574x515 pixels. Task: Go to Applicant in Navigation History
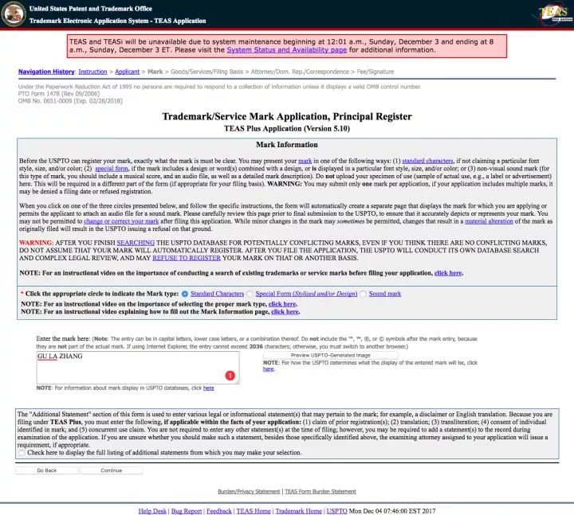click(129, 72)
